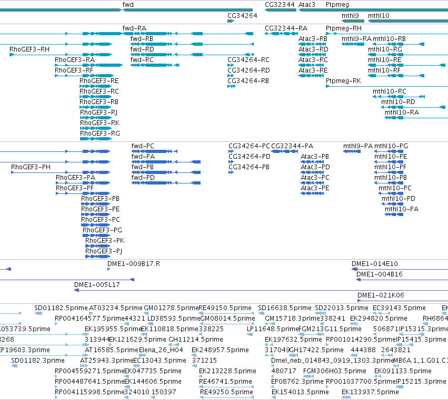Select the "mthl9-PA" protein label
The image size is (448, 400).
tap(357, 146)
